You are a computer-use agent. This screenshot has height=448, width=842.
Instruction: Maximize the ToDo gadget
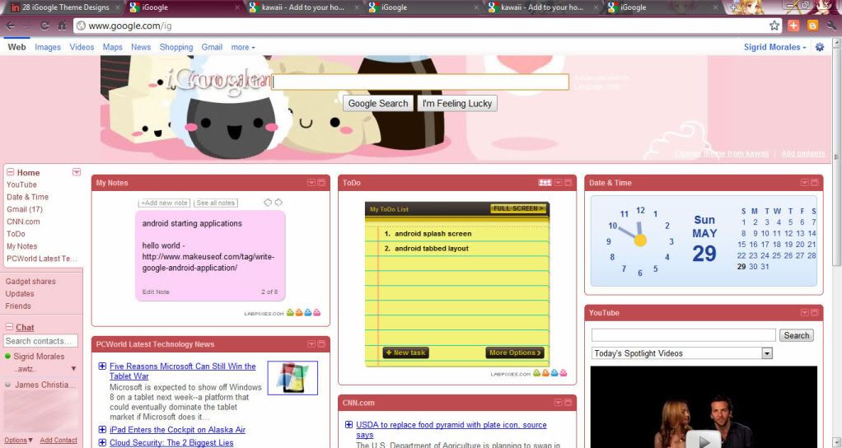(568, 183)
